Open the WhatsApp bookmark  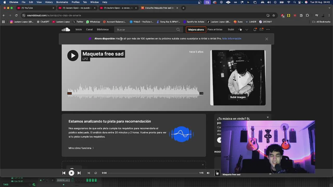[x=93, y=22]
